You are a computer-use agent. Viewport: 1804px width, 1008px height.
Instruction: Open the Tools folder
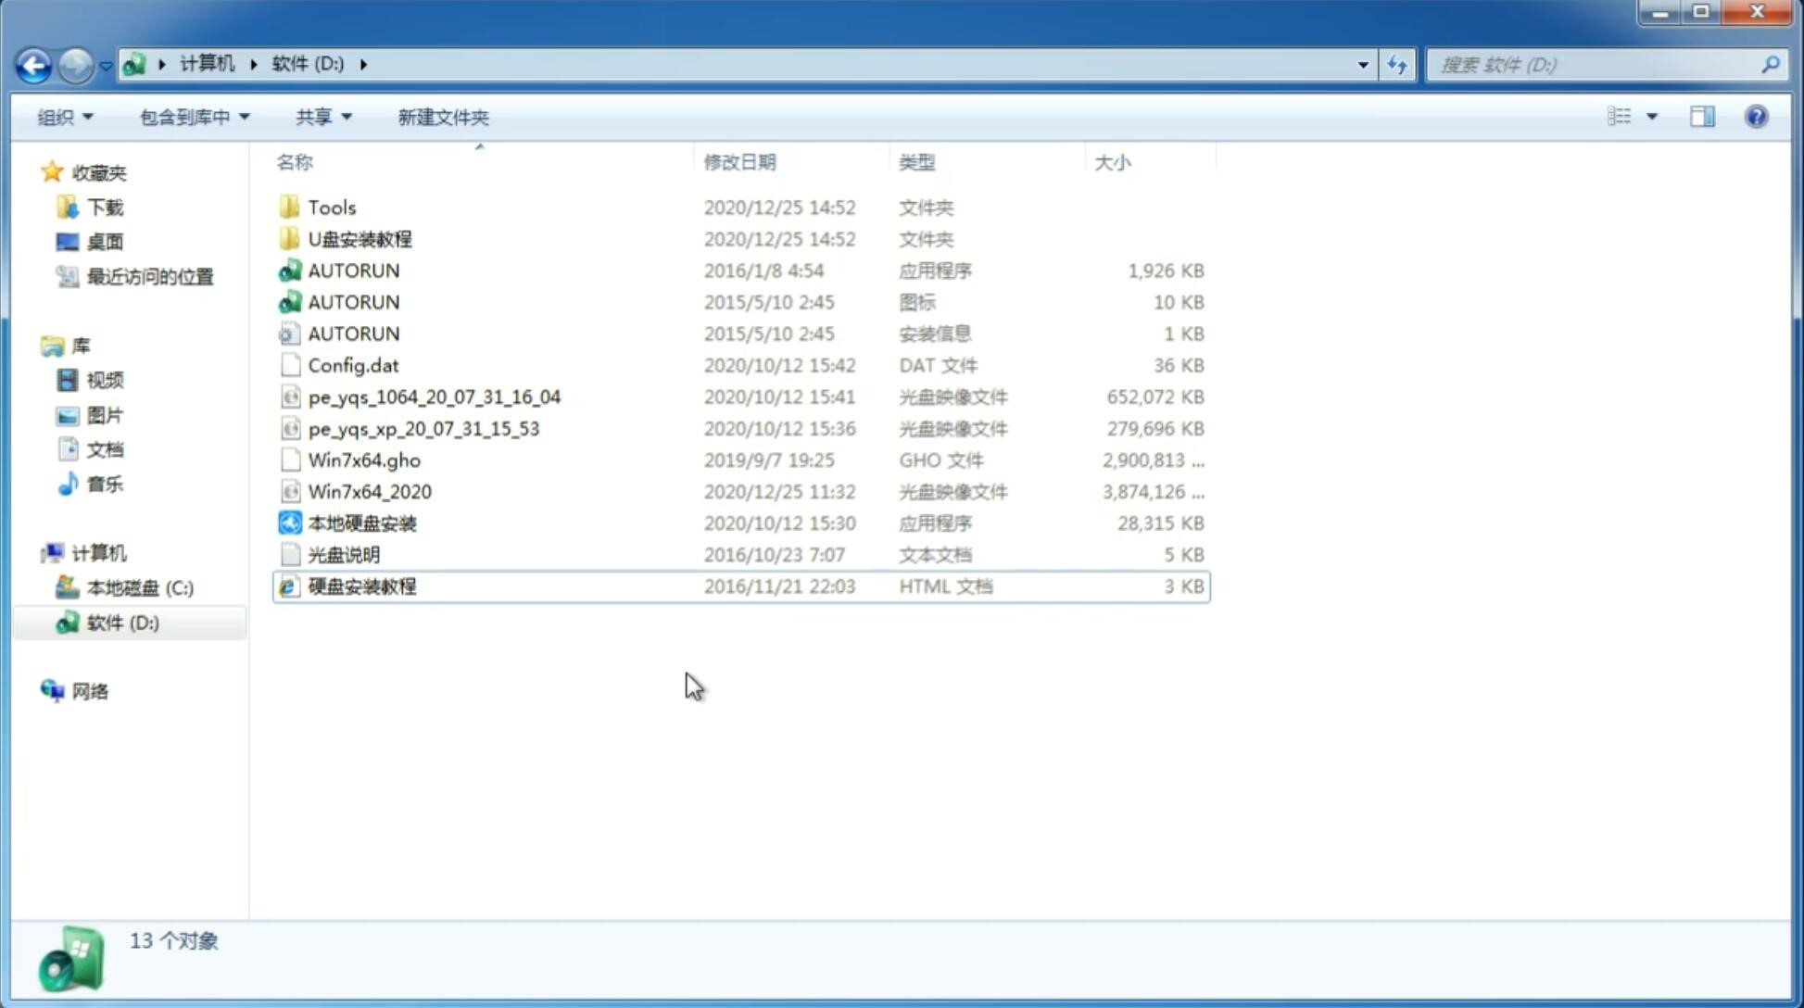tap(330, 207)
